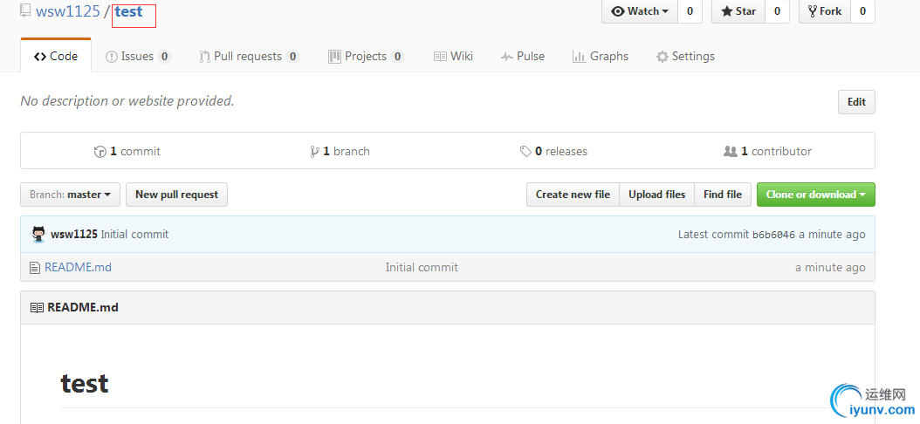Screen dimensions: 920x424
Task: Click the tag icon beside releases
Action: (525, 152)
